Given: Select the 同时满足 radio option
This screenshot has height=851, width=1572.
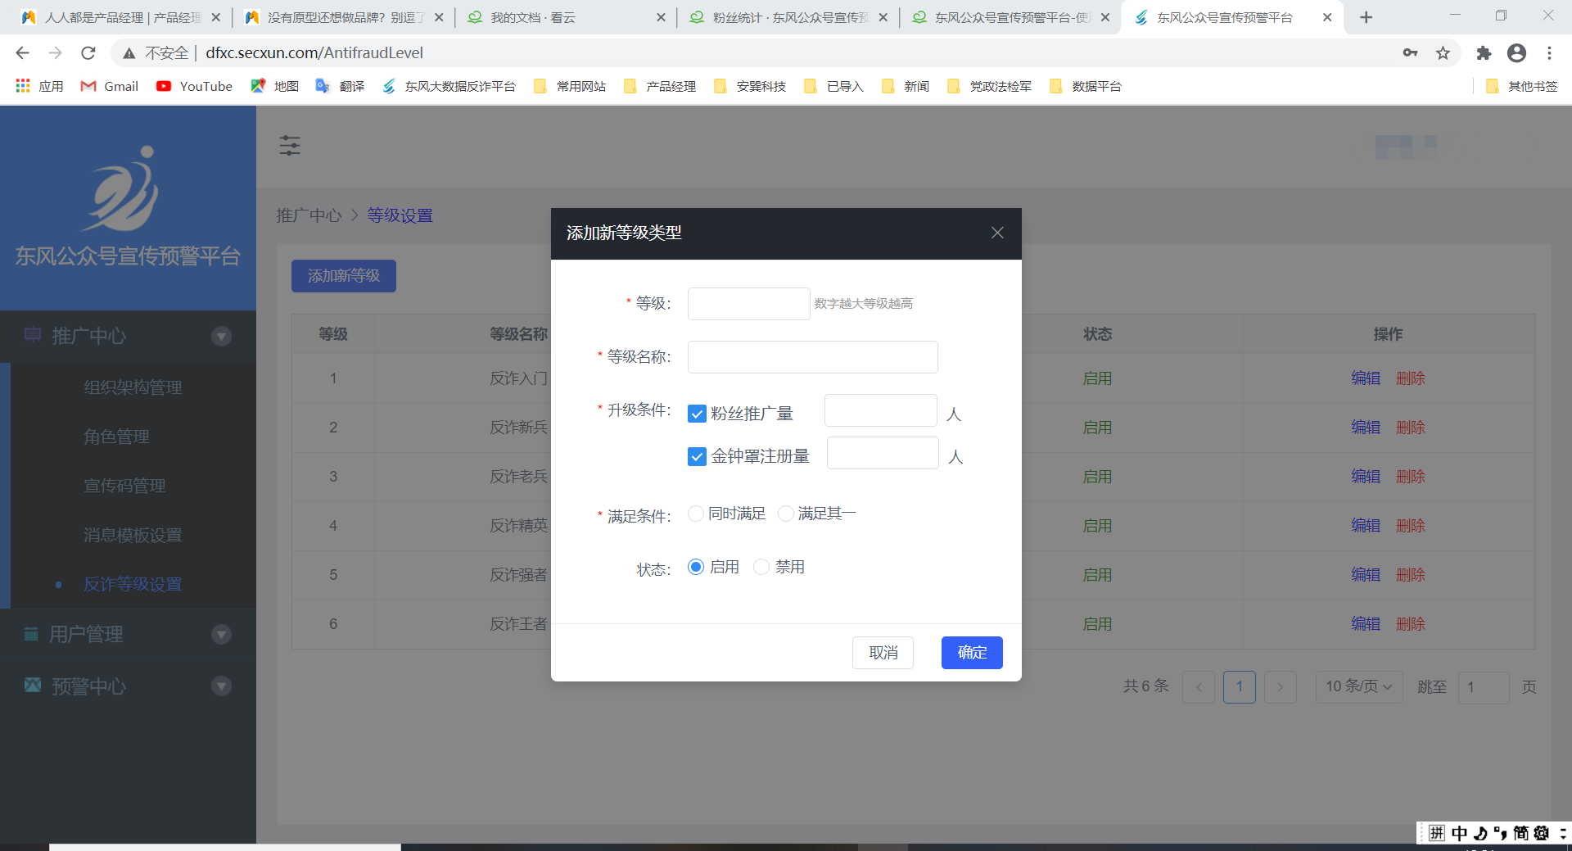Looking at the screenshot, I should pyautogui.click(x=696, y=514).
